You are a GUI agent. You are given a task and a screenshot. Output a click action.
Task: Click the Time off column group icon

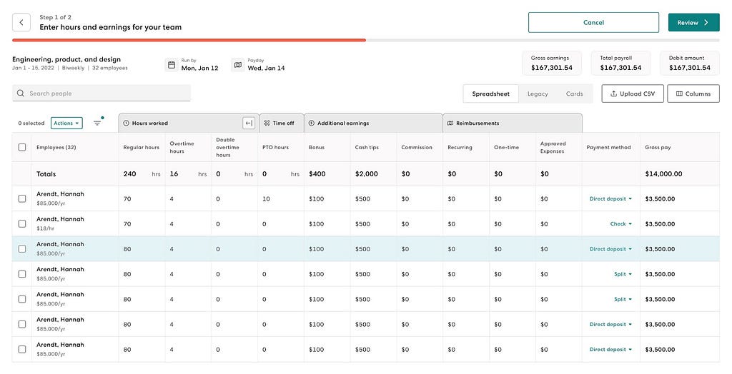coord(267,123)
